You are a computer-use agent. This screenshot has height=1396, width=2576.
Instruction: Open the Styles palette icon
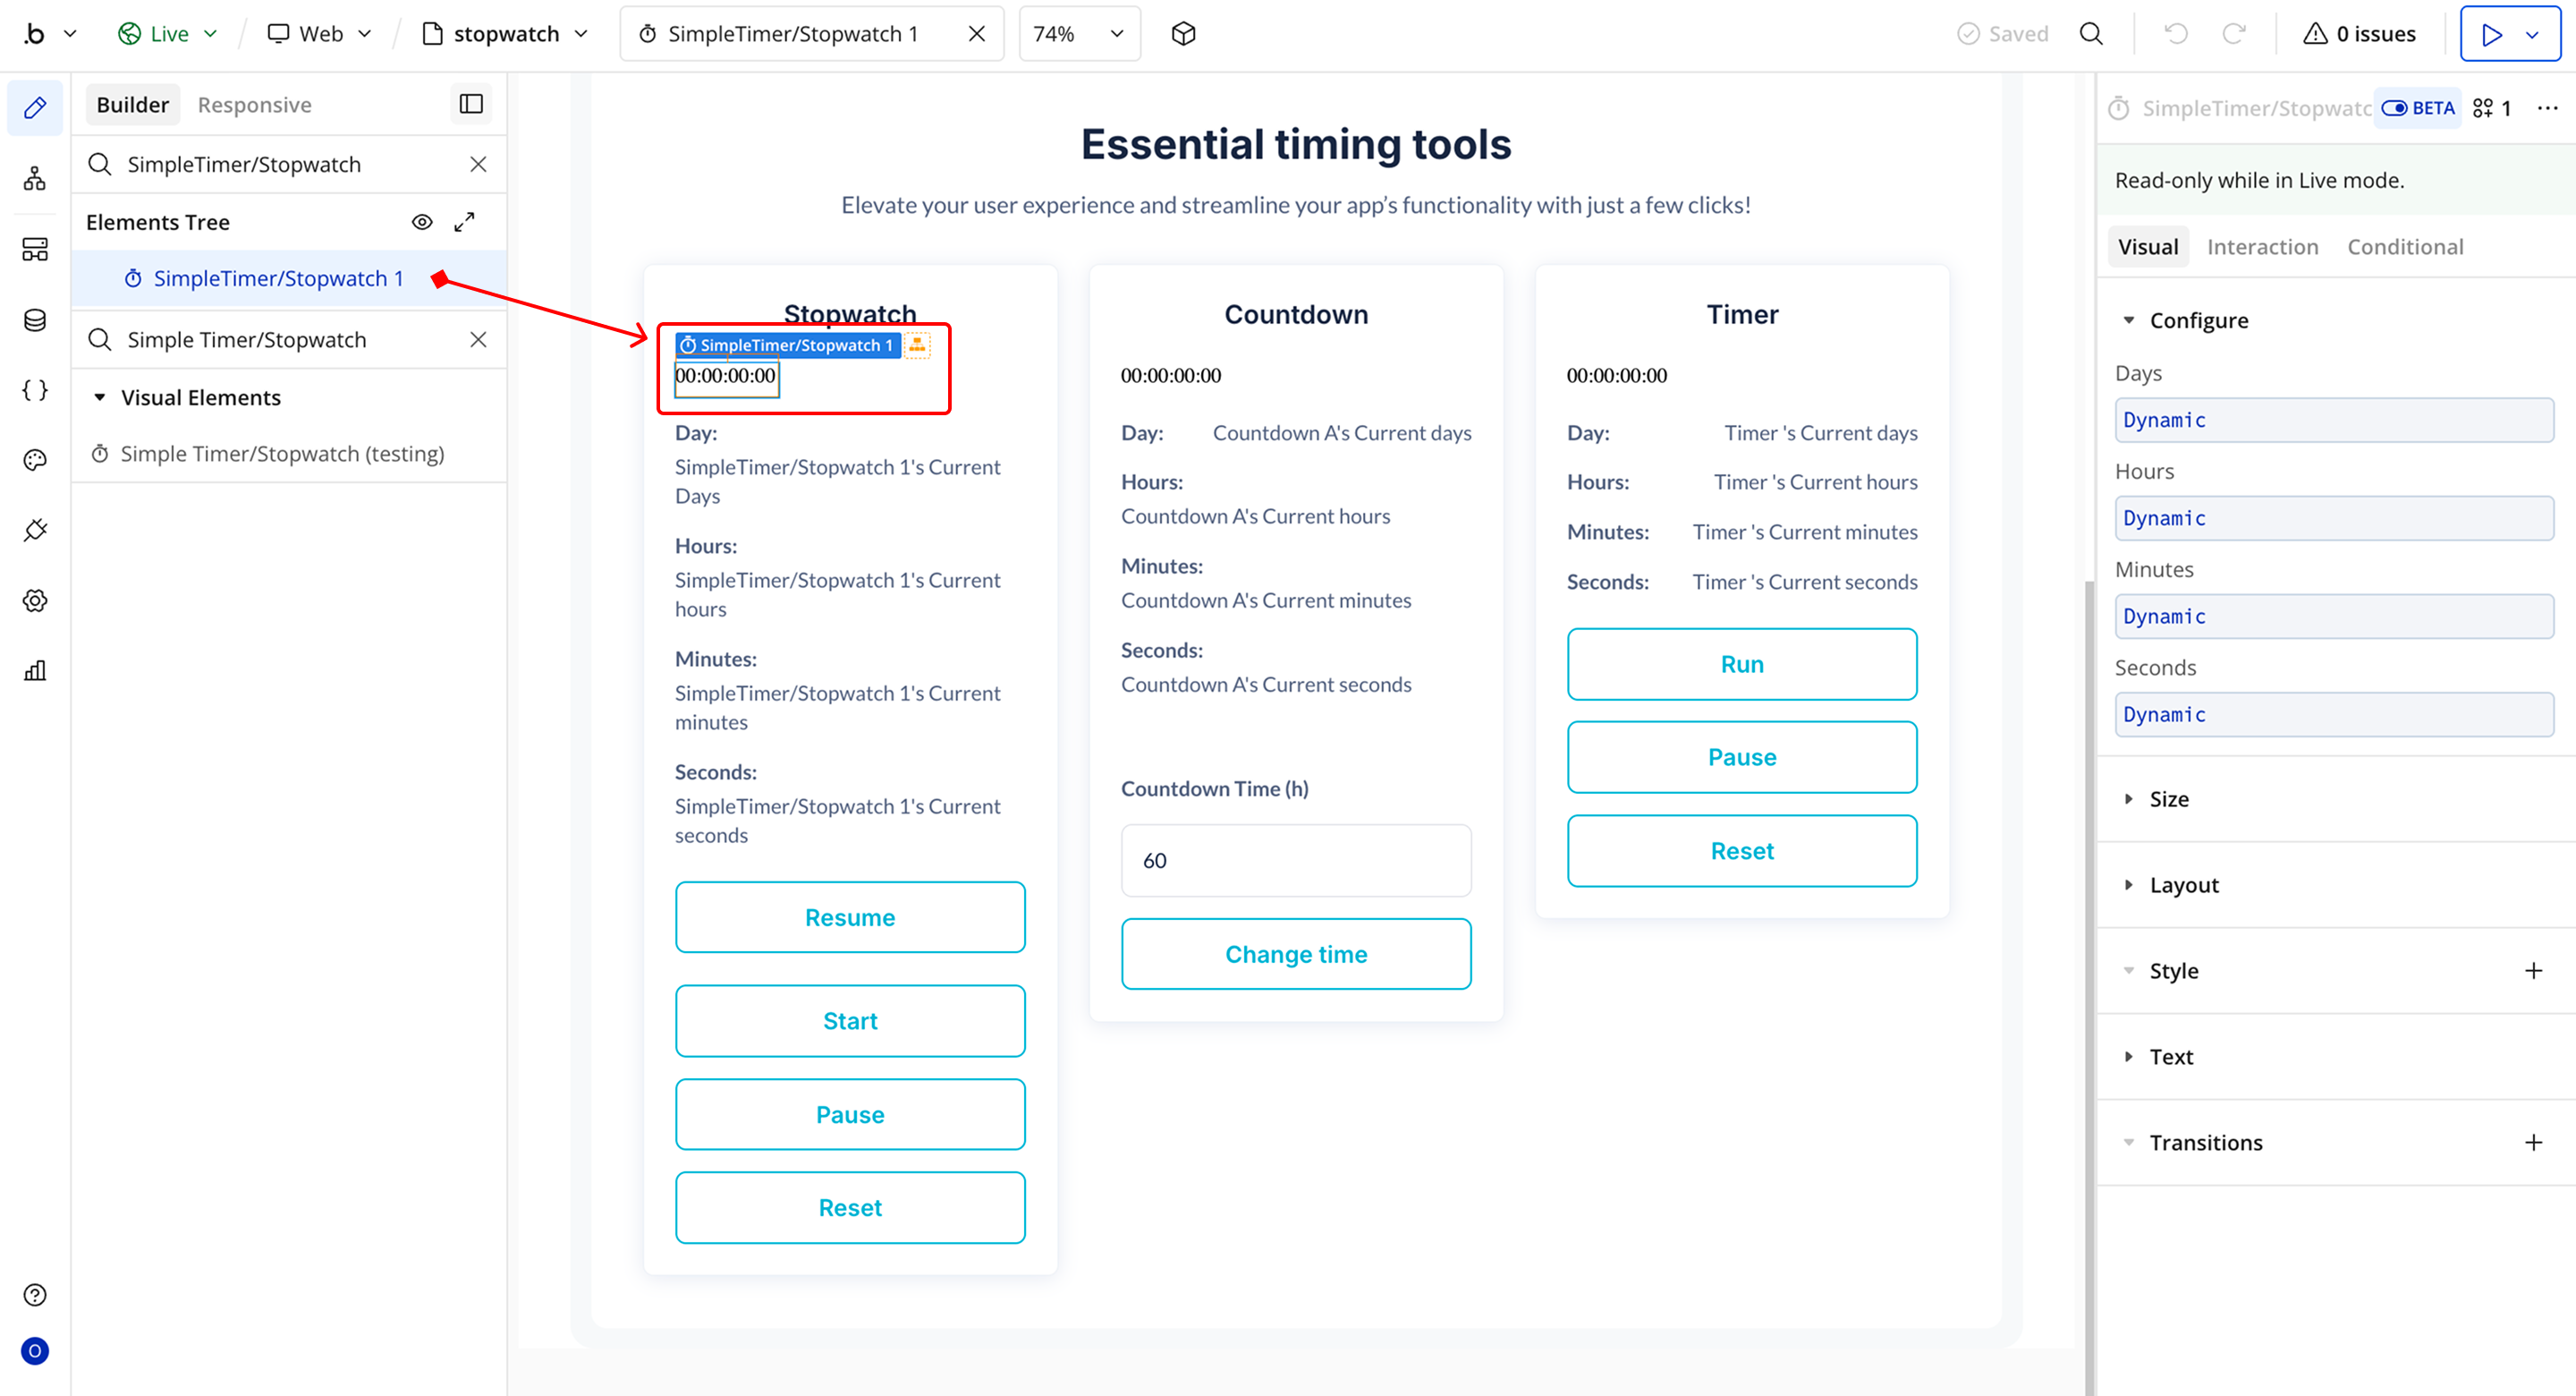(x=35, y=460)
